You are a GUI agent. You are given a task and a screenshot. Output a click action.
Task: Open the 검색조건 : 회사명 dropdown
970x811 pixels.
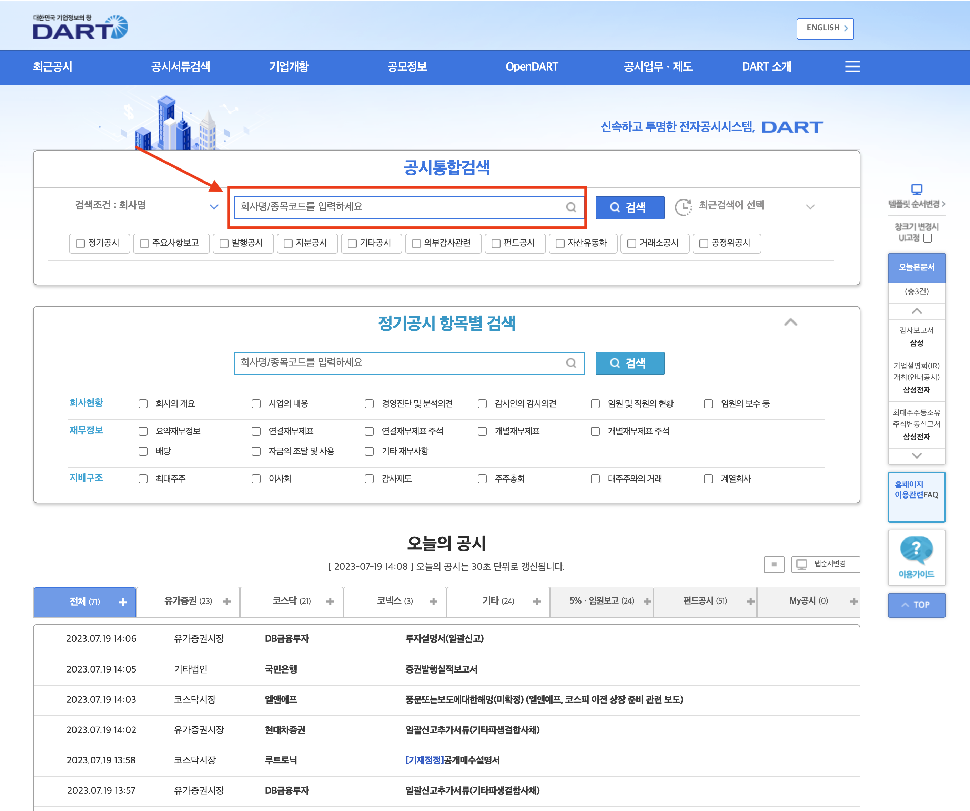tap(145, 206)
